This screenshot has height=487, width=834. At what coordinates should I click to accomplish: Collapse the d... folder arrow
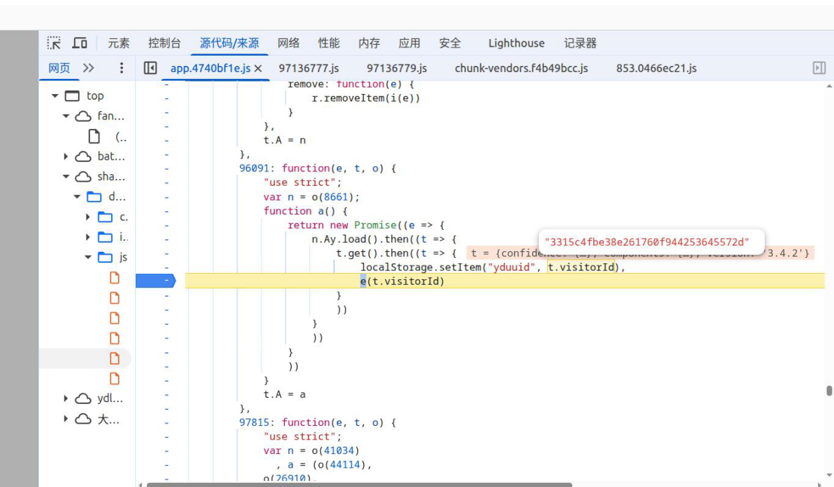(77, 198)
